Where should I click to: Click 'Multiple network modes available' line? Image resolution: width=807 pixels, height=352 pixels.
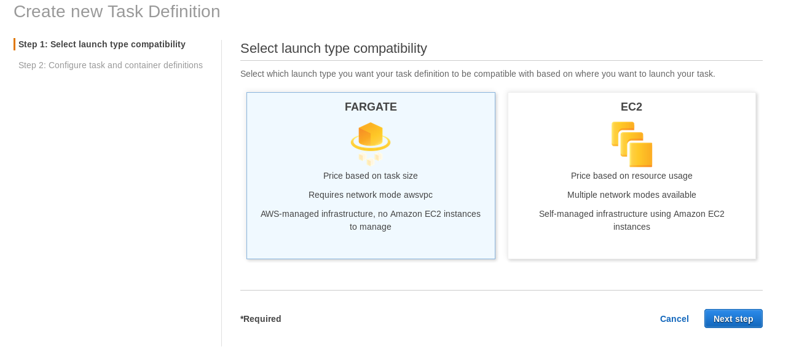point(631,195)
